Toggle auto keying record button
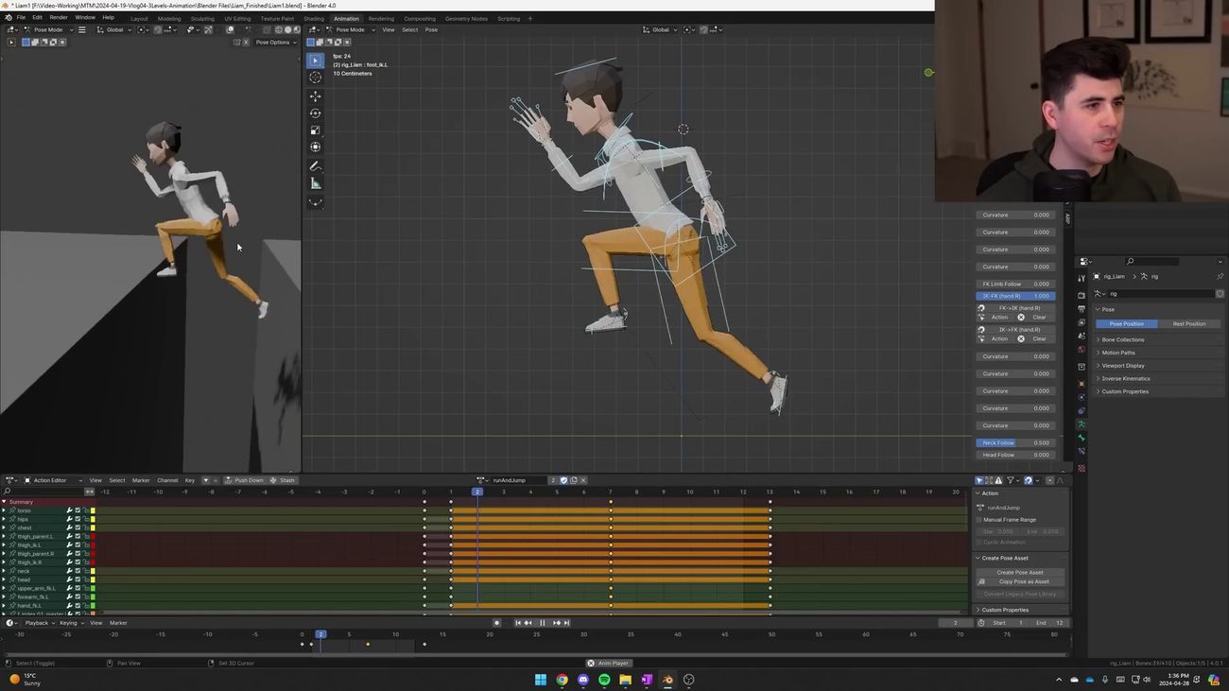This screenshot has width=1229, height=691. tap(496, 623)
